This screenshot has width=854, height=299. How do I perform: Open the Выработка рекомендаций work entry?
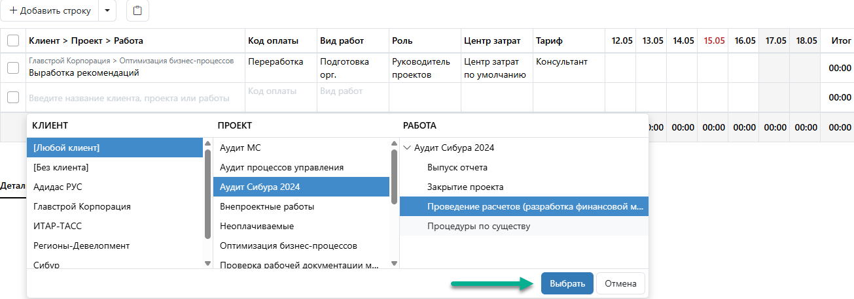[84, 73]
